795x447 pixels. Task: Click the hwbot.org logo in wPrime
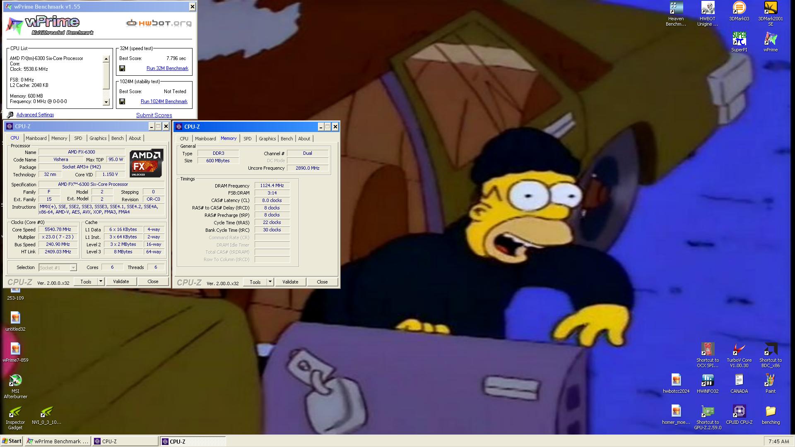(159, 23)
